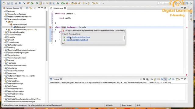Image resolution: width=195 pixels, height=109 pixels.
Task: Select the Eatable.java editor tab
Action: [58, 8]
